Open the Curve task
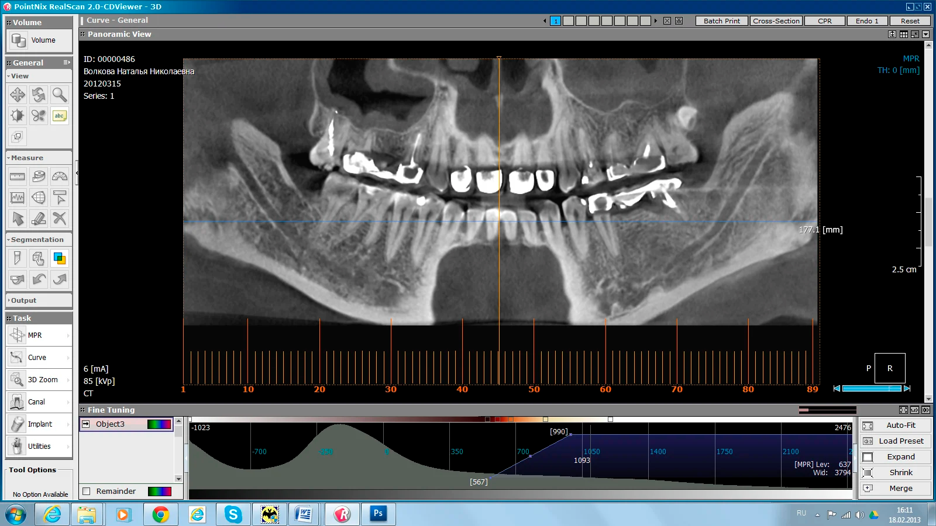 point(39,358)
